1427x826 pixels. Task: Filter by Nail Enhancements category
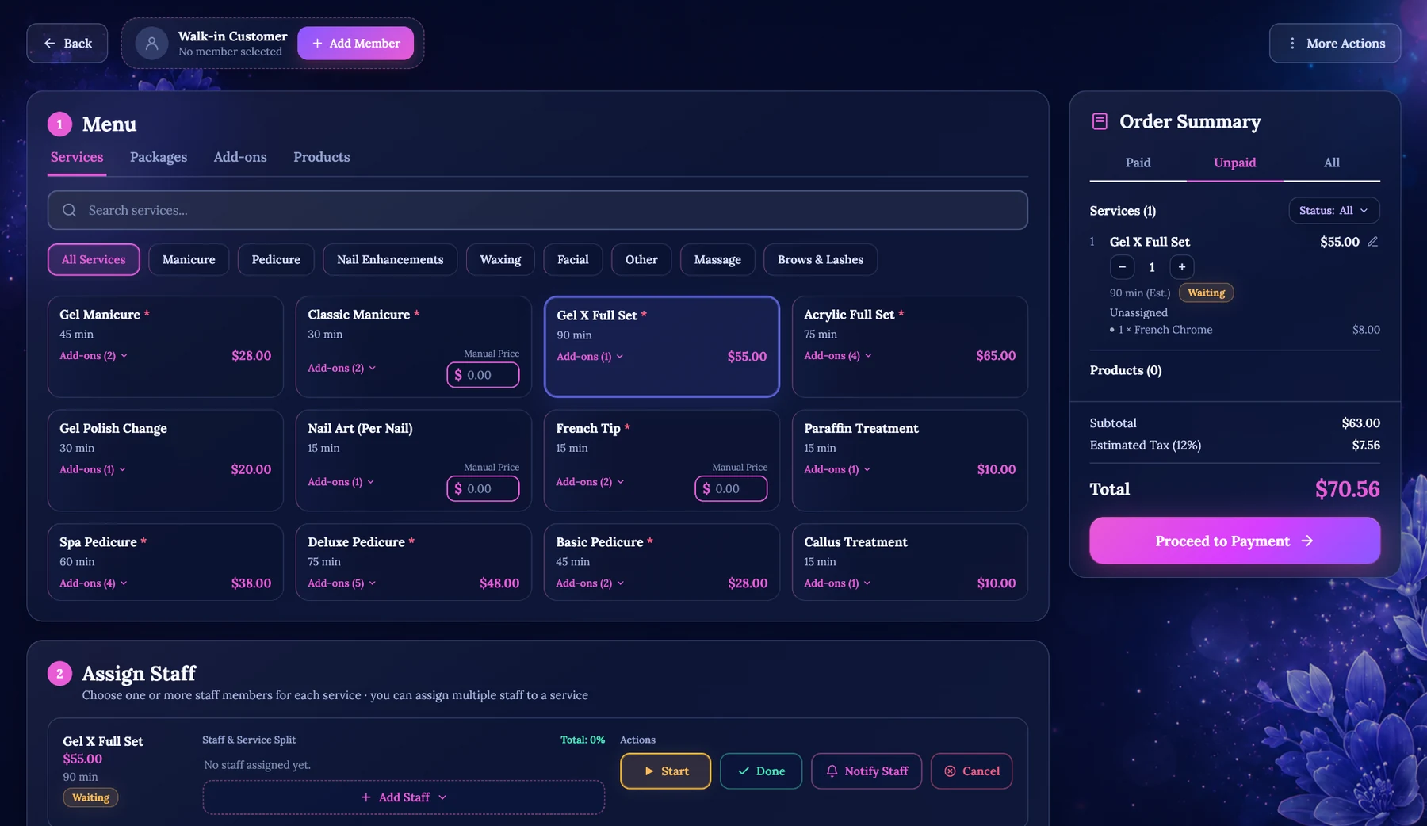point(390,260)
